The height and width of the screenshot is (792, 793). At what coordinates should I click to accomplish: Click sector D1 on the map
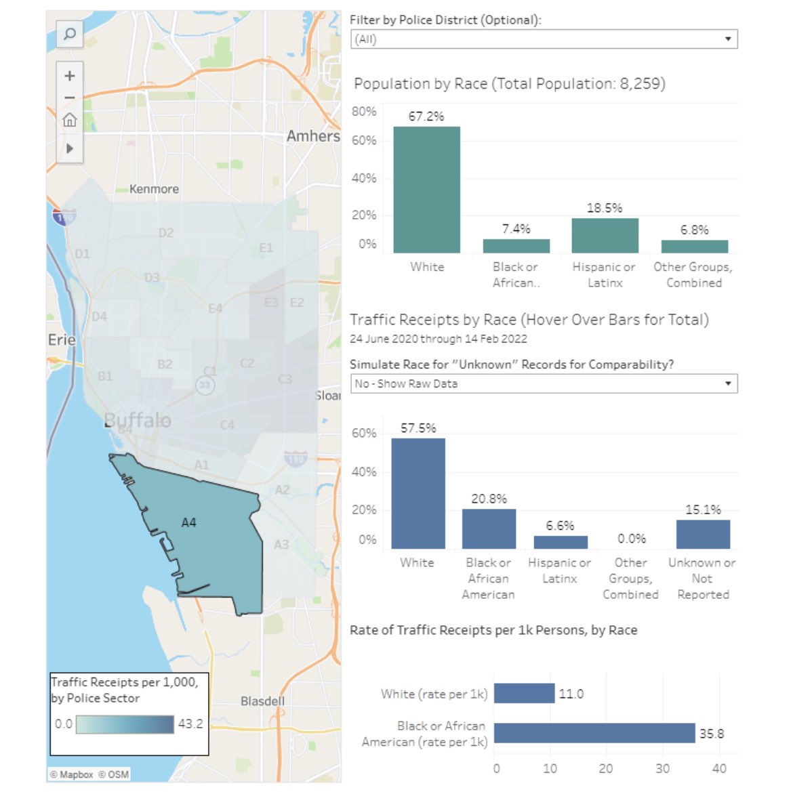[x=83, y=253]
